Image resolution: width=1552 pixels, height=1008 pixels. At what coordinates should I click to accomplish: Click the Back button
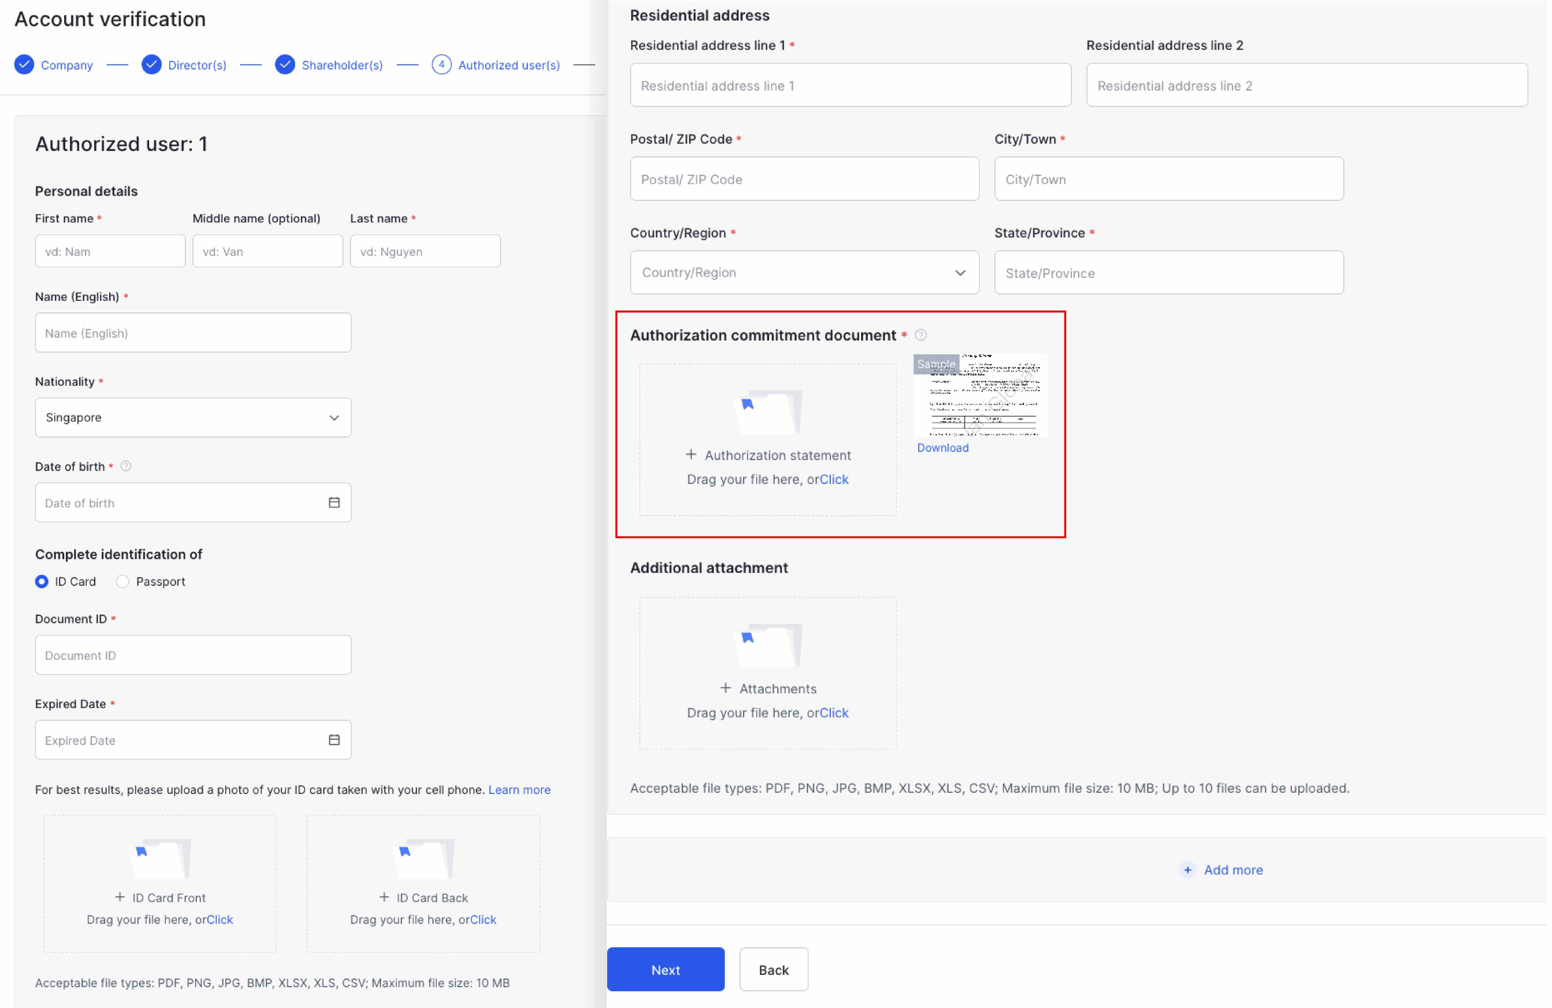(x=773, y=970)
